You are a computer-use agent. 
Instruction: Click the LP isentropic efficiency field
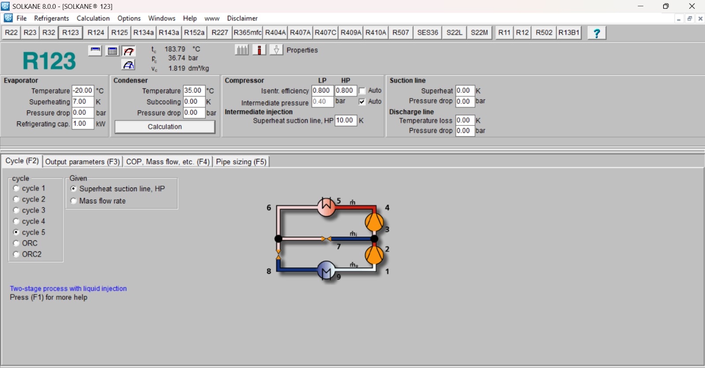tap(323, 91)
